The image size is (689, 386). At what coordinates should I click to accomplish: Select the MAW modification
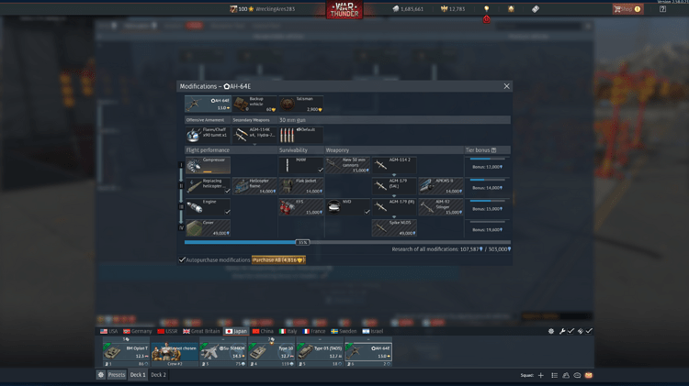click(x=301, y=165)
